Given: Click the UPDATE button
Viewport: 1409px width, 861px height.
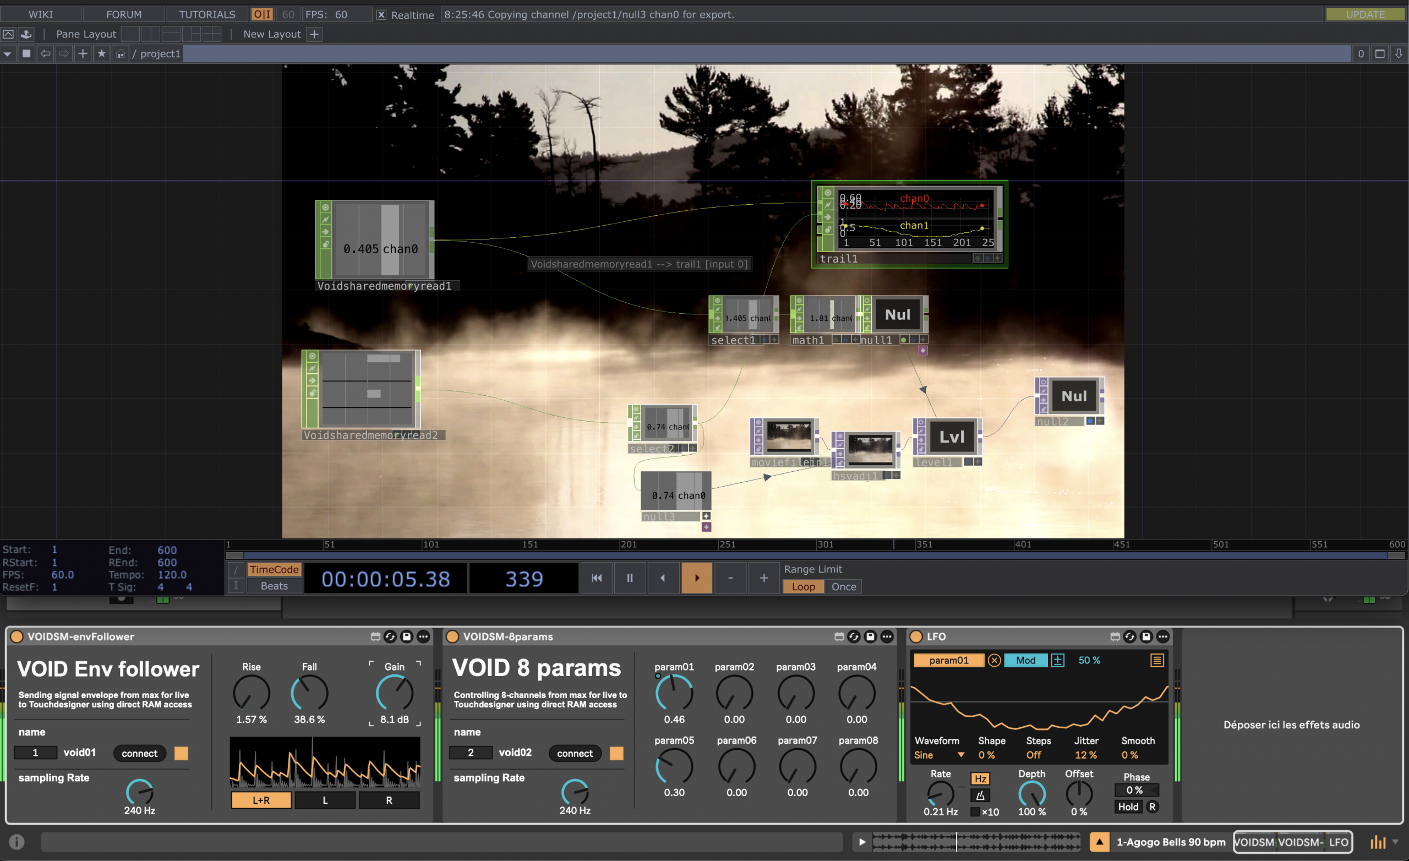Looking at the screenshot, I should coord(1365,14).
